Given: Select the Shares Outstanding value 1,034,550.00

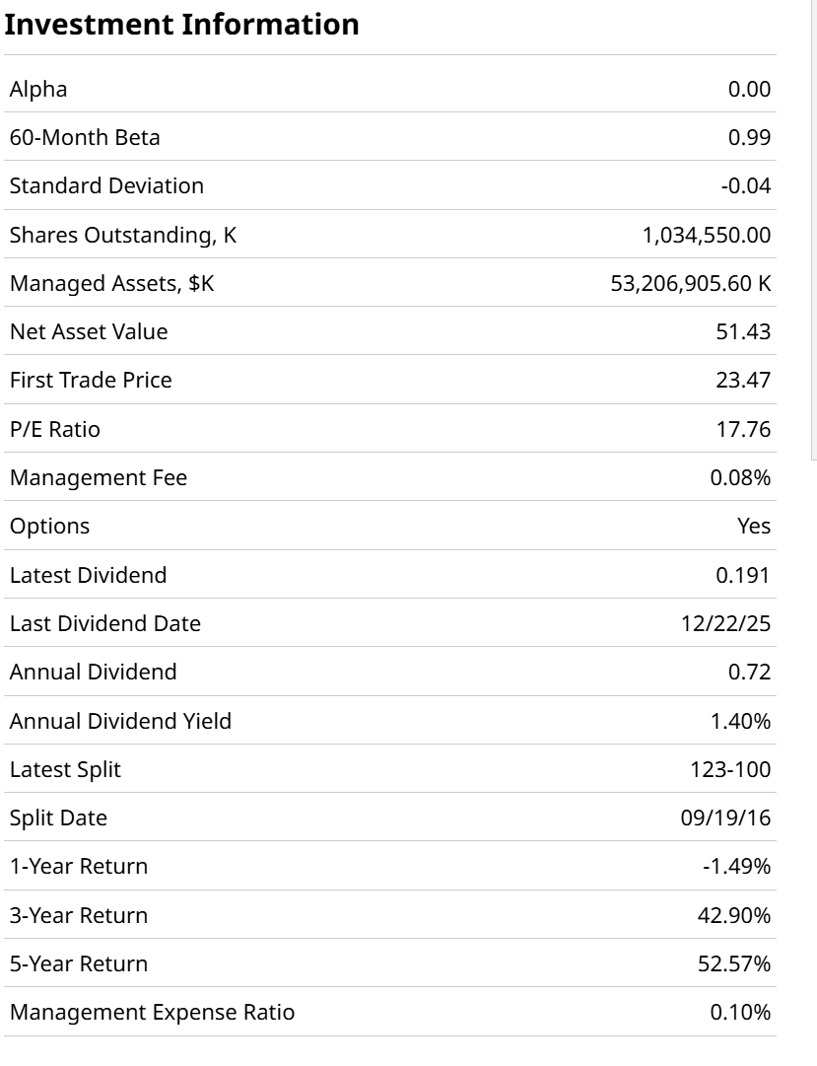Looking at the screenshot, I should tap(706, 236).
